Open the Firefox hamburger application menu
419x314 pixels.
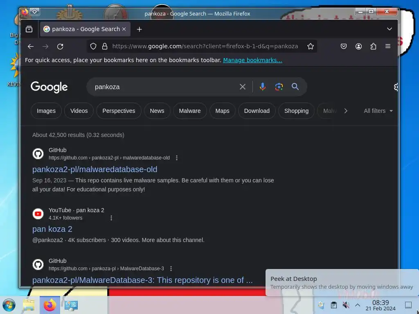(388, 47)
